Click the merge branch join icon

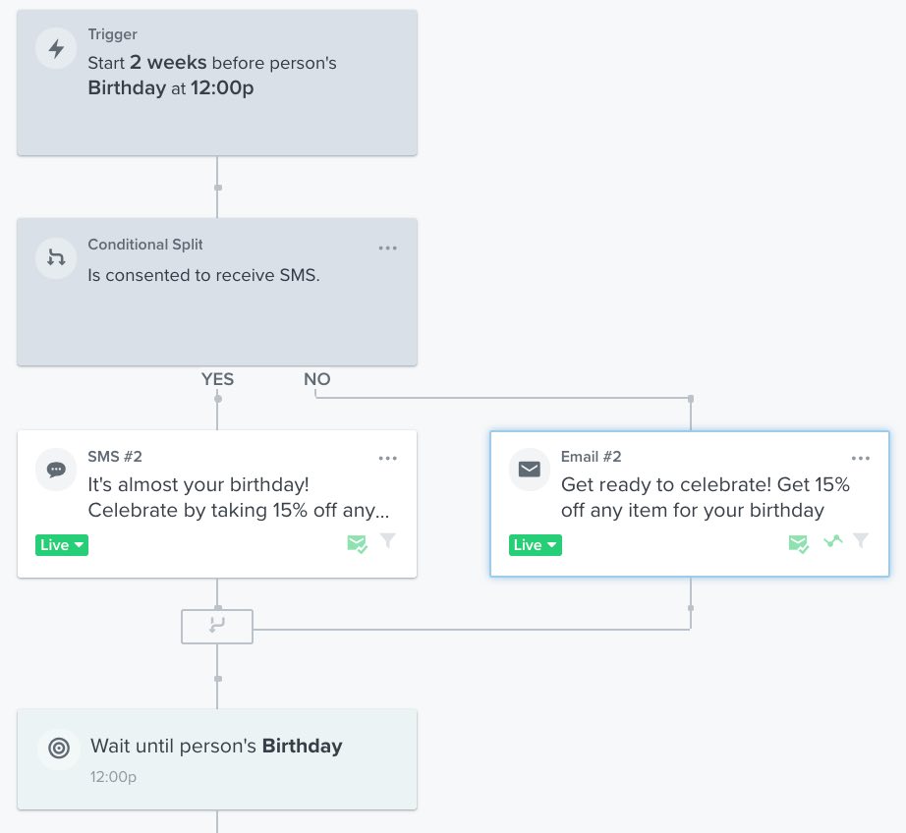point(217,626)
